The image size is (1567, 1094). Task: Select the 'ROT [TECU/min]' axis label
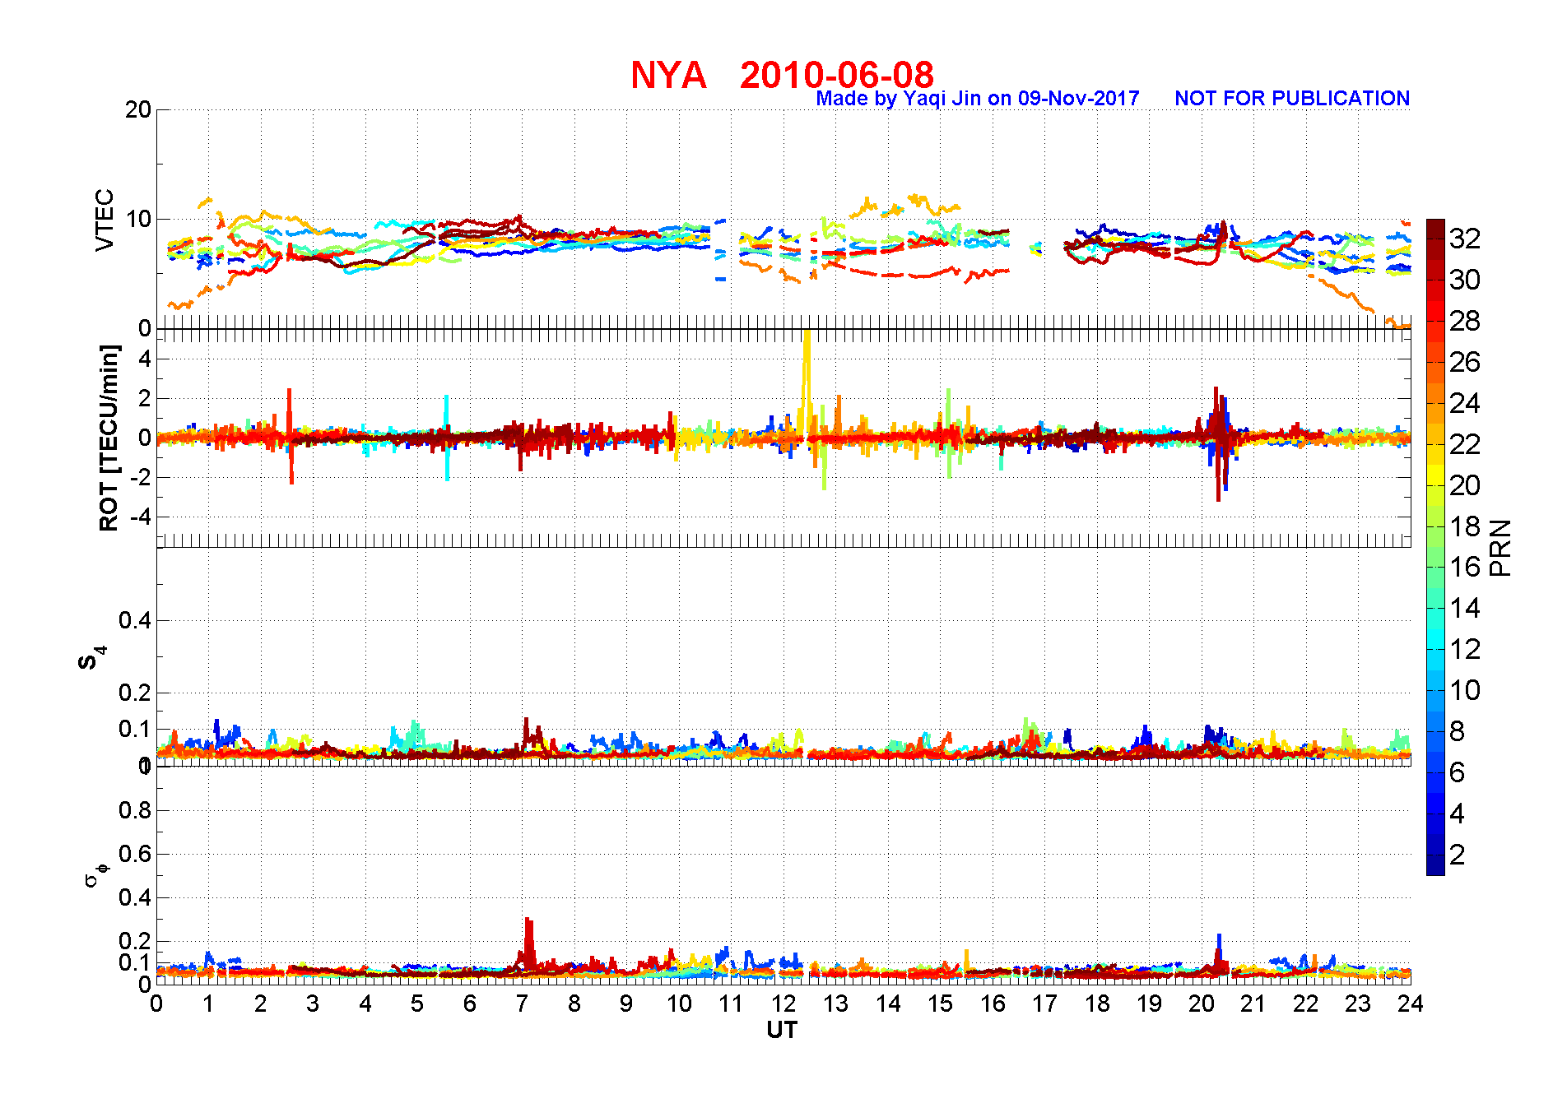pos(109,438)
